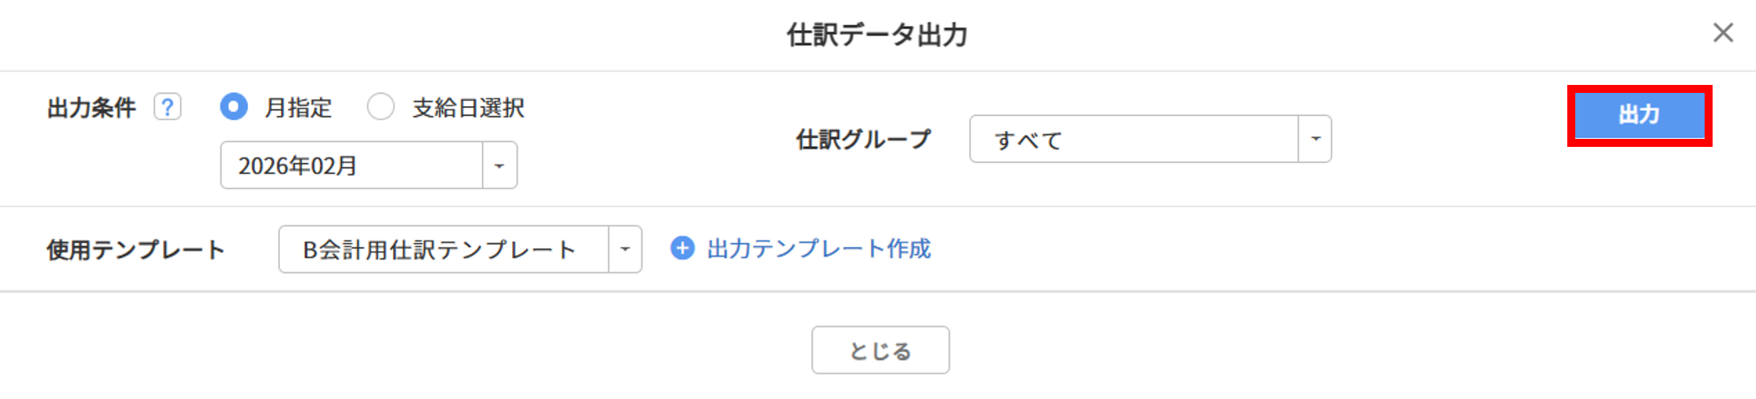Click the 出力条件 label

[91, 108]
